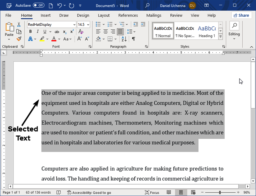Image resolution: width=256 pixels, height=196 pixels.
Task: Open the Insert ribbon tab
Action: coord(45,15)
